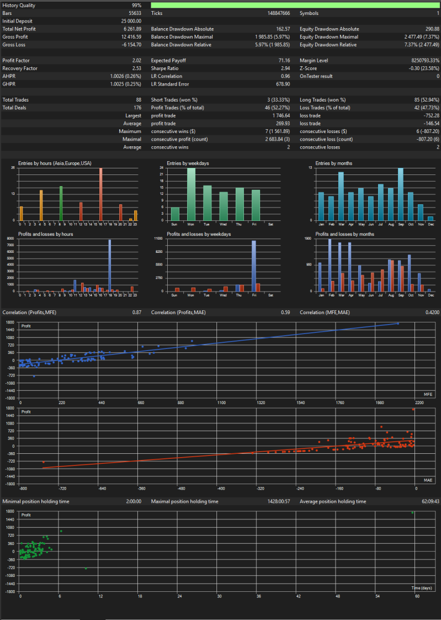Screen dimensions: 441x620
Task: Select the Sharpe Ratio value '2.94'
Action: point(285,69)
